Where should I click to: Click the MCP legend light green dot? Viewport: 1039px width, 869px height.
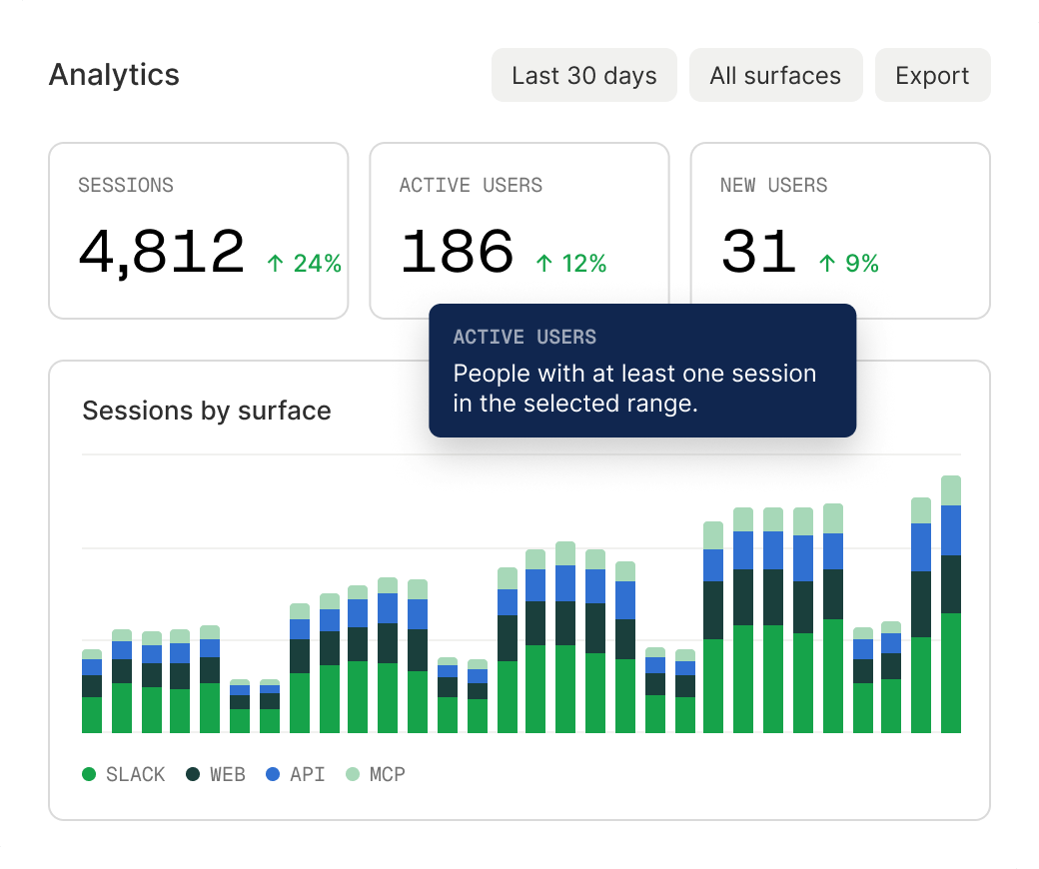click(x=353, y=774)
